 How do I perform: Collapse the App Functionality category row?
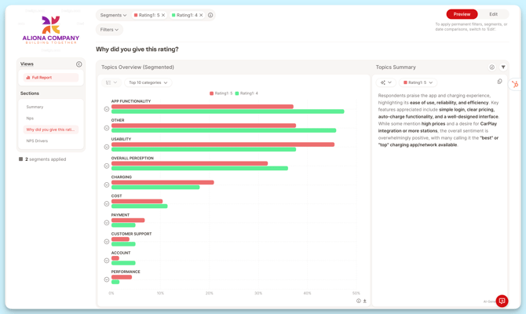107,109
